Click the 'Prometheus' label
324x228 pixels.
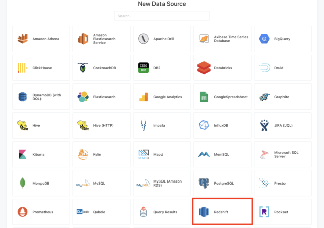click(43, 212)
